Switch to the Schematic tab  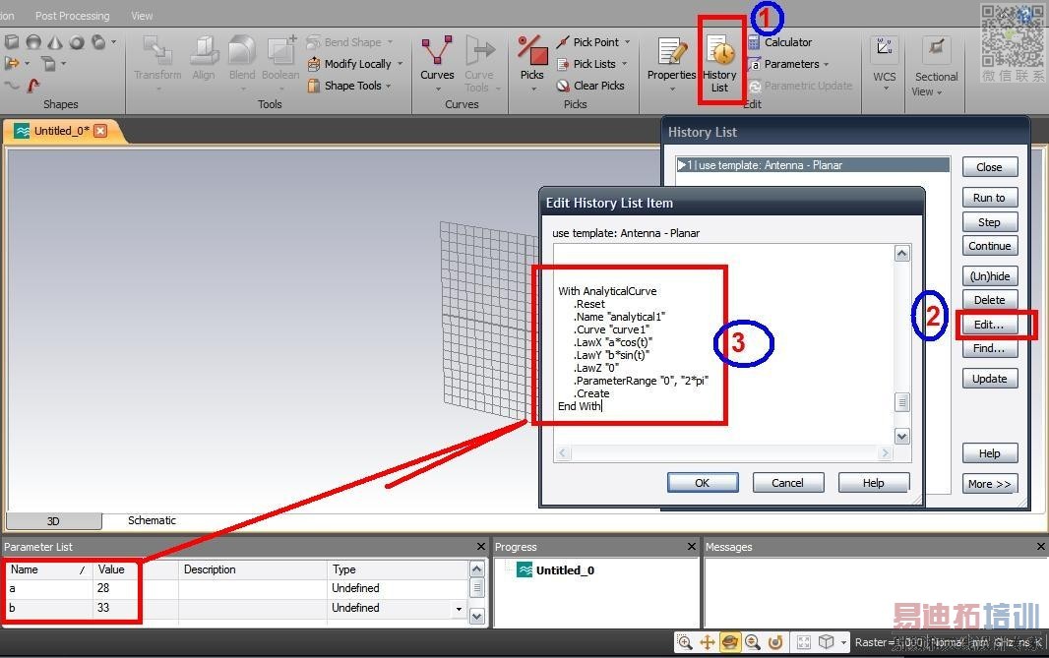point(152,520)
